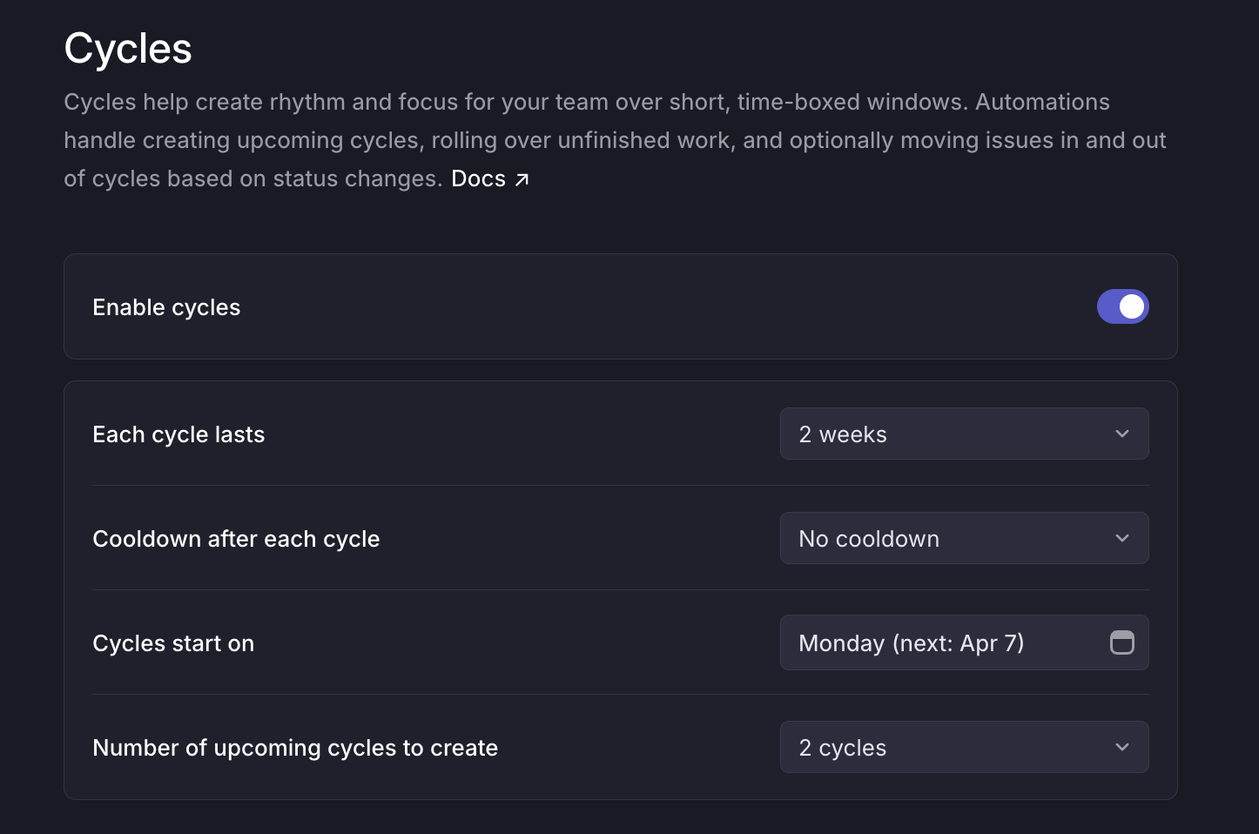Click the calendar icon in the date field

pos(1122,642)
